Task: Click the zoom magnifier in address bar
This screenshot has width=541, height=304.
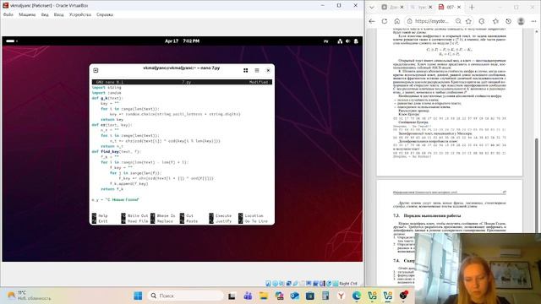Action: (x=458, y=21)
